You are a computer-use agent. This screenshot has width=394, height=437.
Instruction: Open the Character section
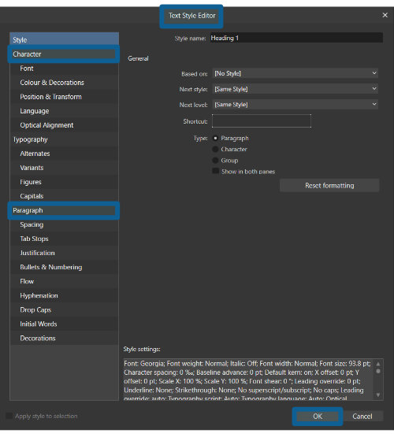64,54
